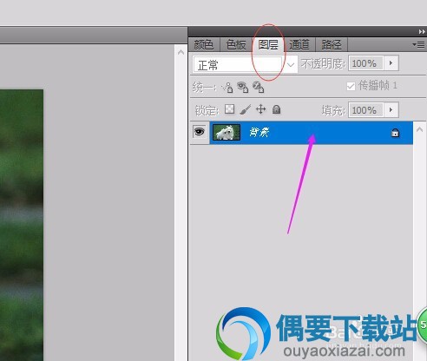Switch to the 路径 tab

pos(332,45)
